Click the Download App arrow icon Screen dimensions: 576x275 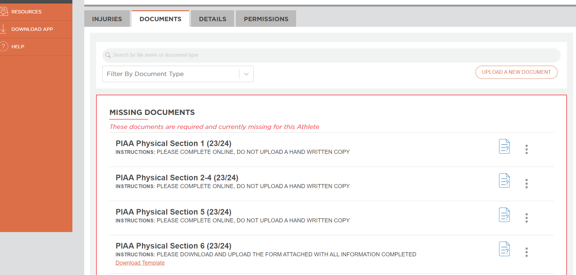(x=3, y=29)
